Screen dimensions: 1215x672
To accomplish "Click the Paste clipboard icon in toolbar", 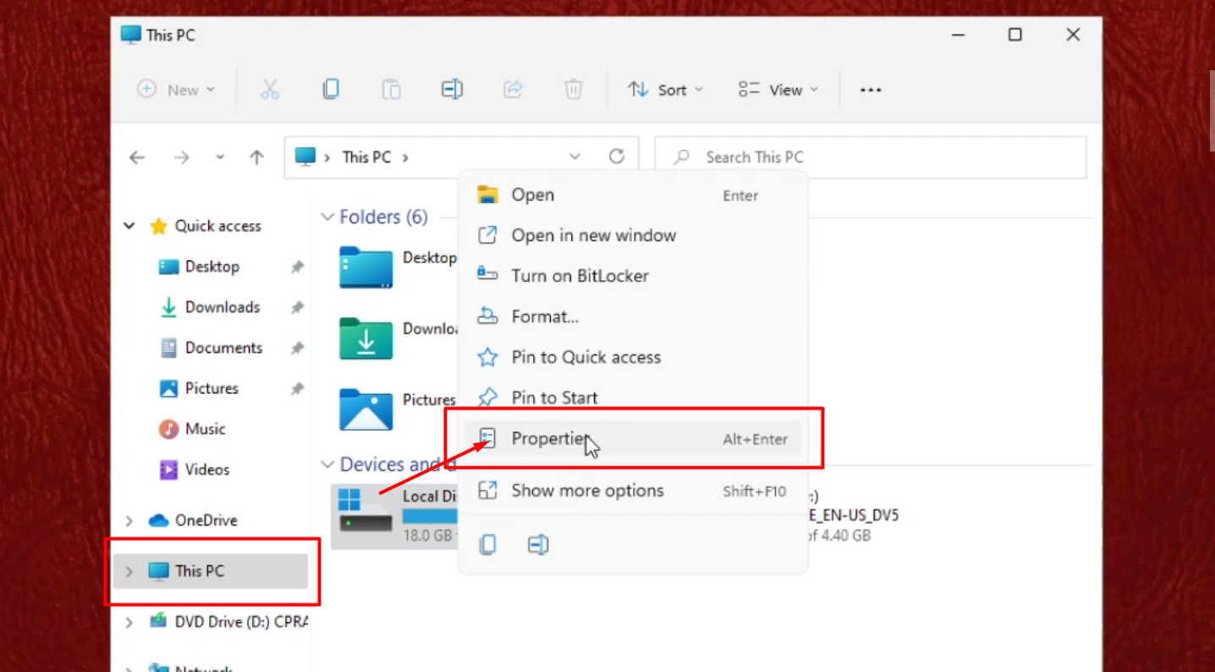I will click(391, 89).
